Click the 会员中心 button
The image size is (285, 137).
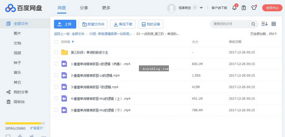pos(272,8)
